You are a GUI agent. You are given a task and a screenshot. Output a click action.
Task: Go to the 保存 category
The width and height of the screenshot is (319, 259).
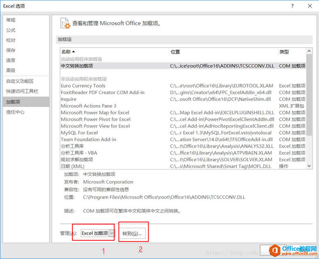(26, 50)
